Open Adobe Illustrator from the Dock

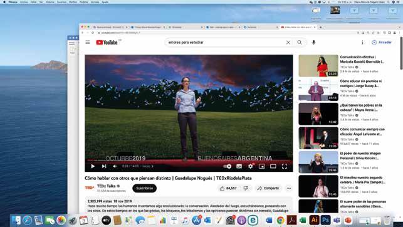click(314, 220)
